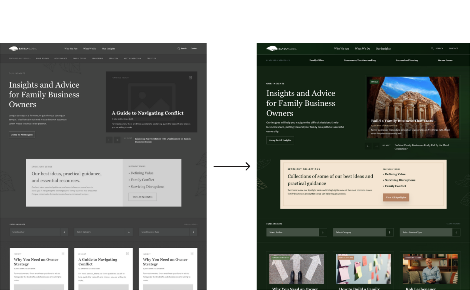
Task: Click bookmark icon on featured 'A Guide to Navigating Conflict' card
Action: pyautogui.click(x=190, y=78)
